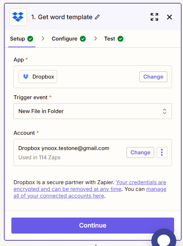The height and width of the screenshot is (246, 183).
Task: Open manage connected accounts link
Action: 90,193
